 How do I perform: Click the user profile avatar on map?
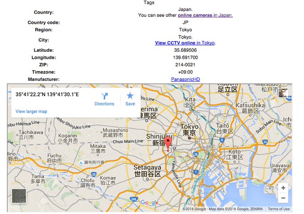click(x=283, y=92)
